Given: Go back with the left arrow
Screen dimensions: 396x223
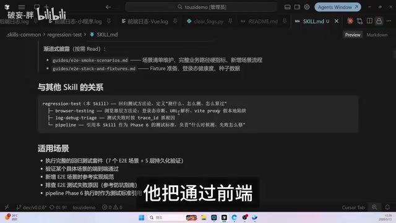Looking at the screenshot, I should pyautogui.click(x=108, y=7).
